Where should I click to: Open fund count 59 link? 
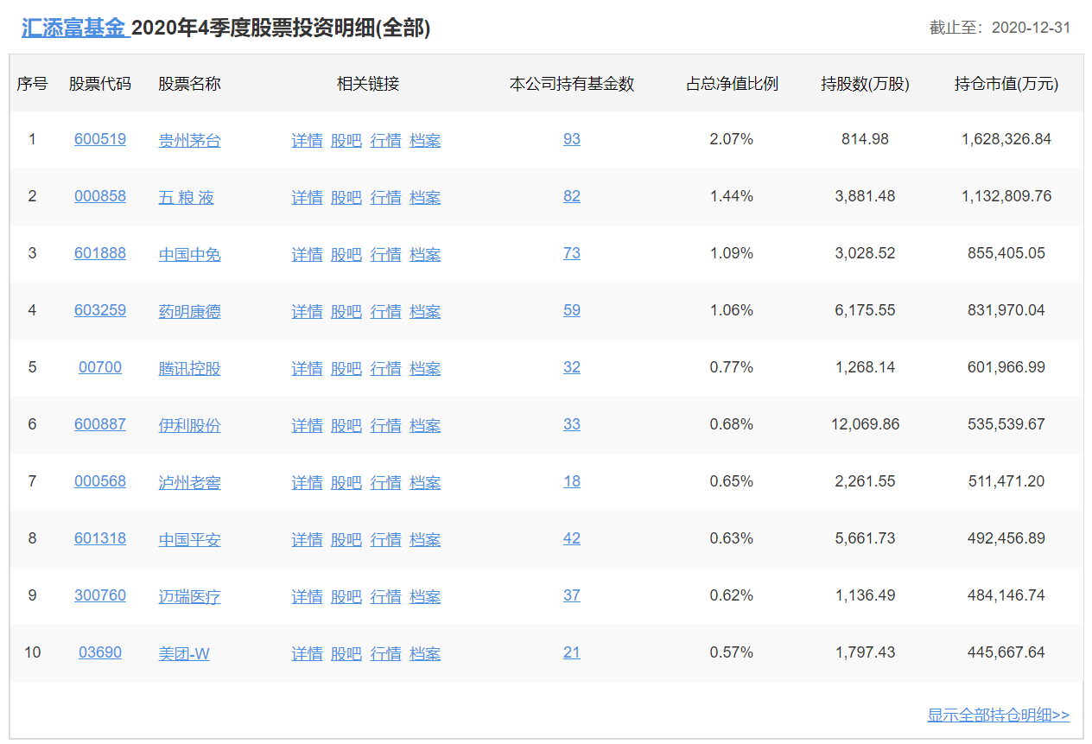pyautogui.click(x=572, y=310)
